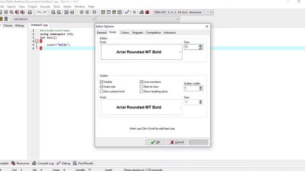Click the Close All files toolbar icon
This screenshot has height=171, width=305.
22,12
